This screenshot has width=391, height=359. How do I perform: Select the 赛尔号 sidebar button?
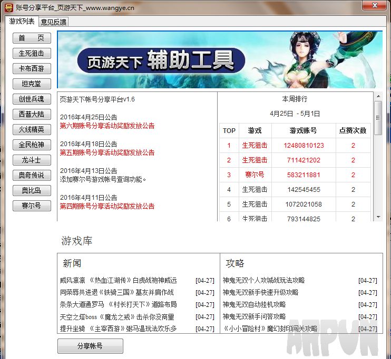click(x=32, y=206)
